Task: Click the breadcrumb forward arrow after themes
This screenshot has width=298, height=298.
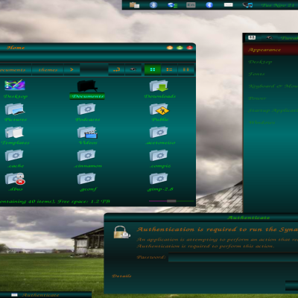Action: pyautogui.click(x=72, y=69)
